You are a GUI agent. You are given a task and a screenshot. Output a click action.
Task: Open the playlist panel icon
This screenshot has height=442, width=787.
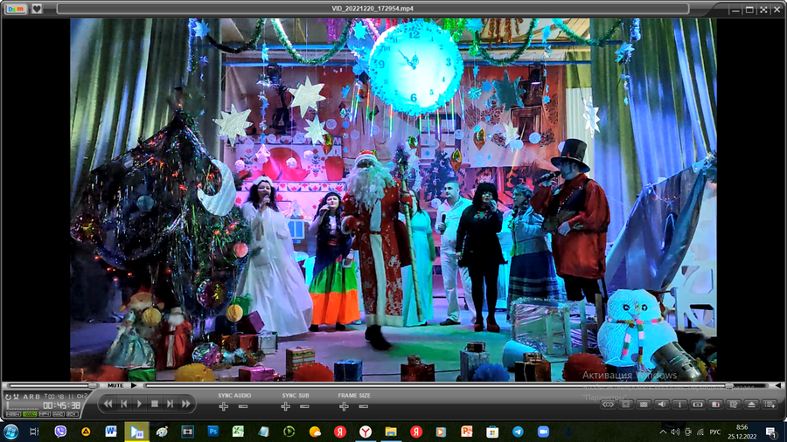point(770,404)
